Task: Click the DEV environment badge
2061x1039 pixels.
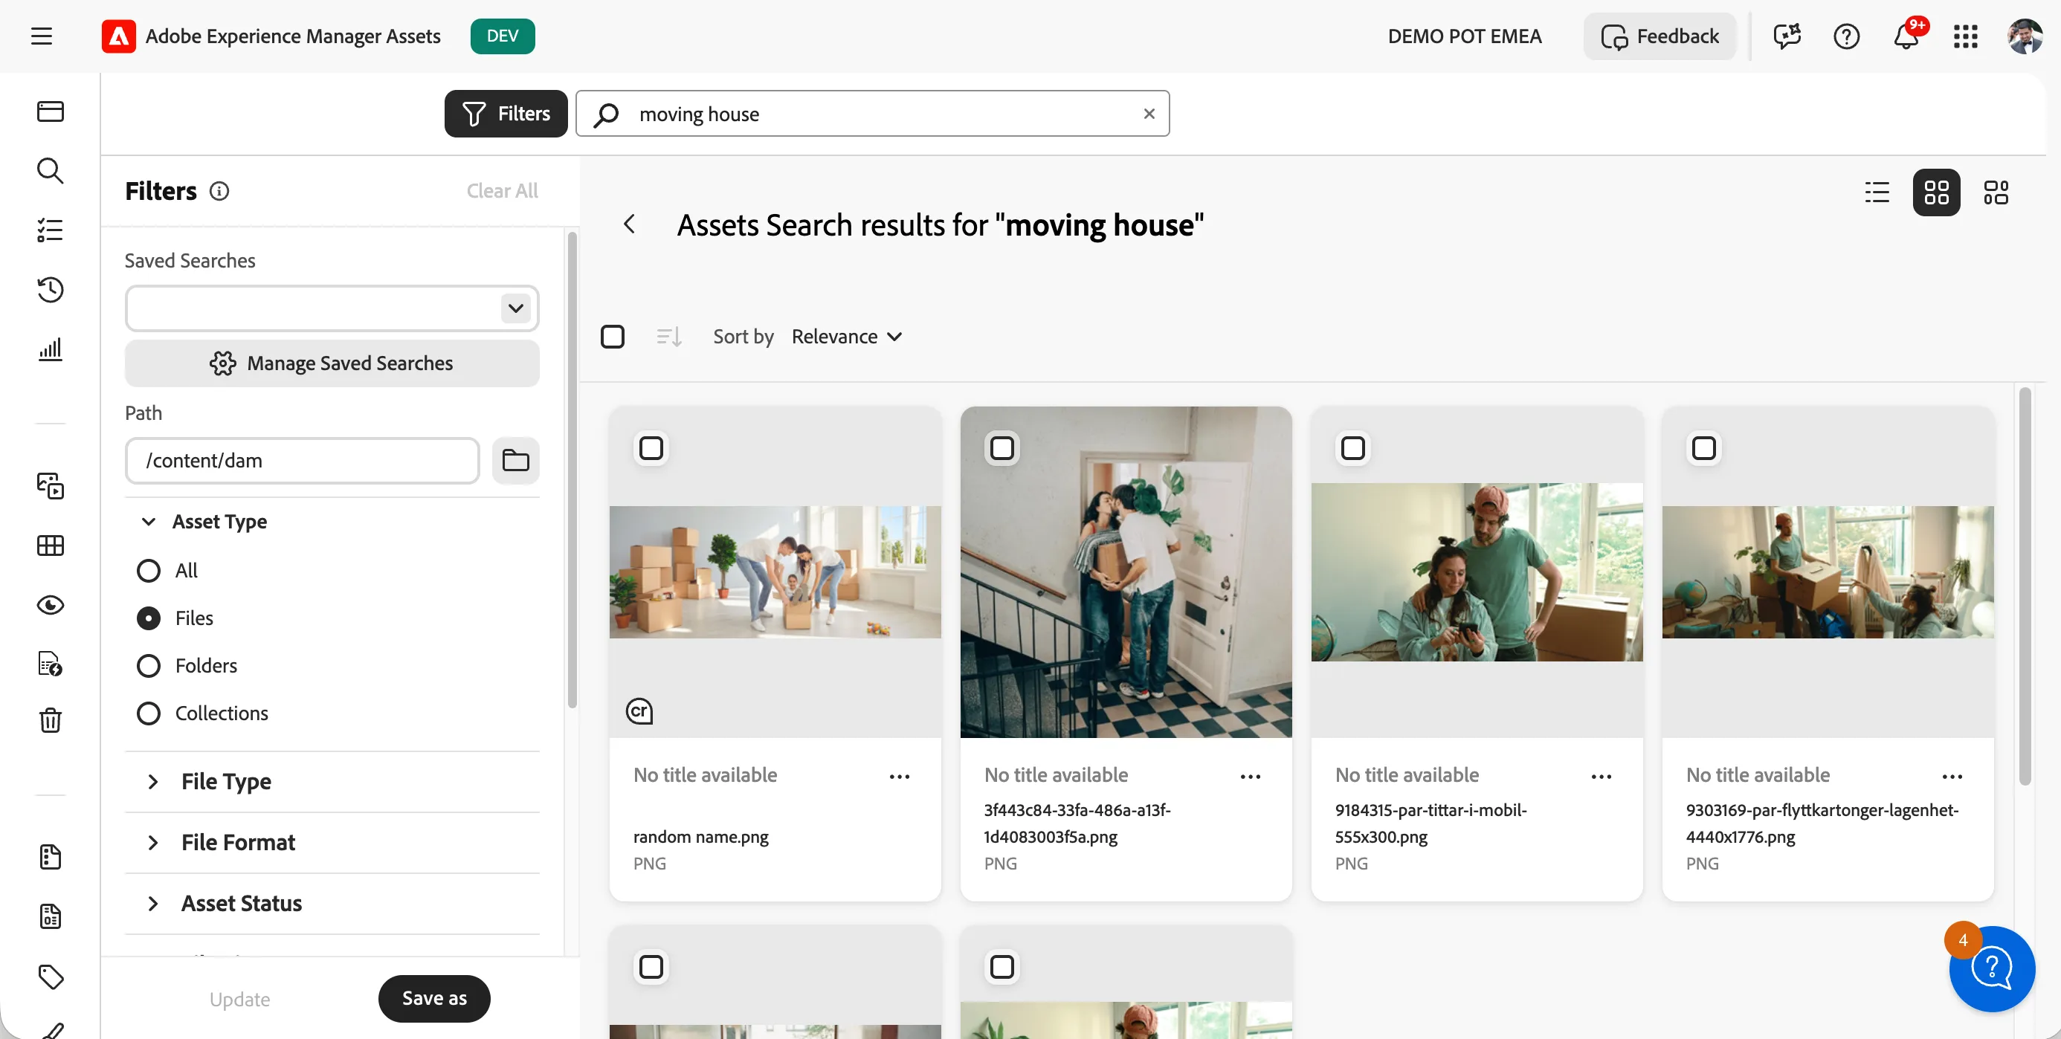Action: pos(503,36)
